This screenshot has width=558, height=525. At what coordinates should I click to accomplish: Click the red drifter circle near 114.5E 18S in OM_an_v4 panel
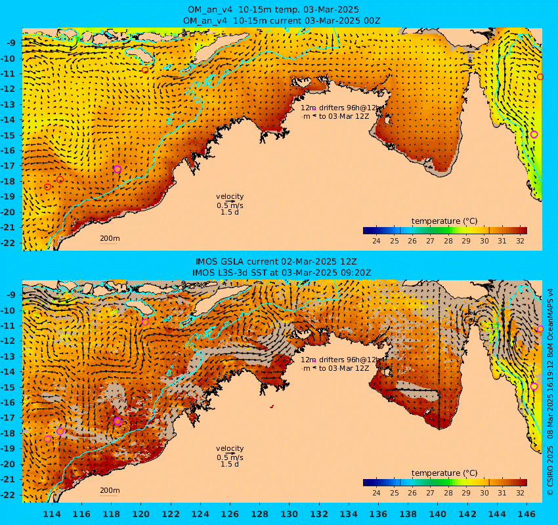point(60,180)
